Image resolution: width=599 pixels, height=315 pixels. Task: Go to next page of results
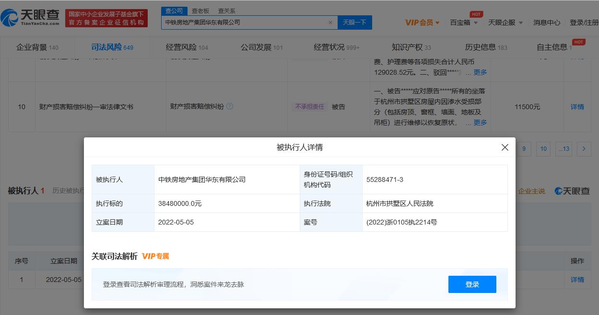coord(584,149)
